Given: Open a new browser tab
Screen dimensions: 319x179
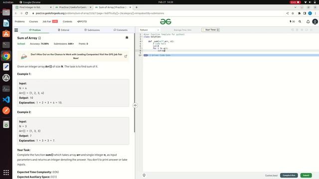Looking at the screenshot, I should click(137, 7).
